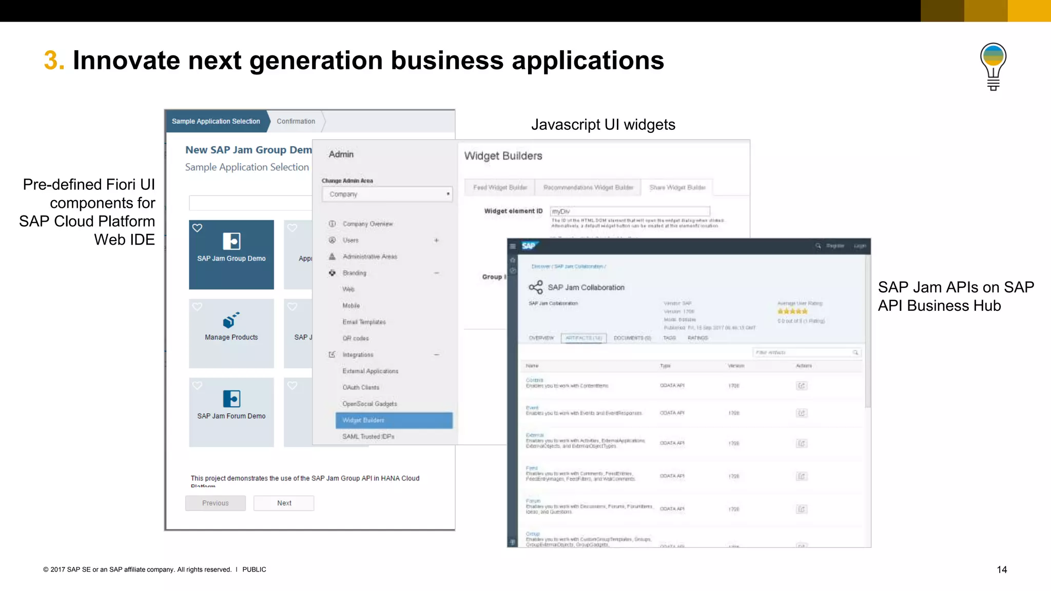Image resolution: width=1051 pixels, height=591 pixels.
Task: Open the API Hub hamburger menu
Action: tap(512, 246)
